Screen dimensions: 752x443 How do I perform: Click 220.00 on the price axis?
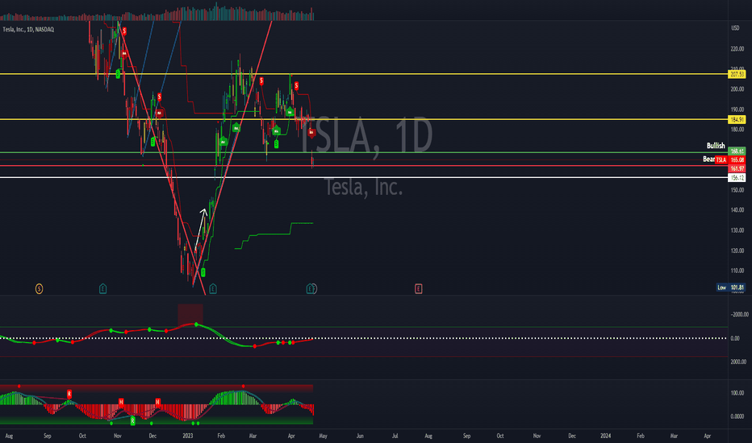(x=737, y=49)
